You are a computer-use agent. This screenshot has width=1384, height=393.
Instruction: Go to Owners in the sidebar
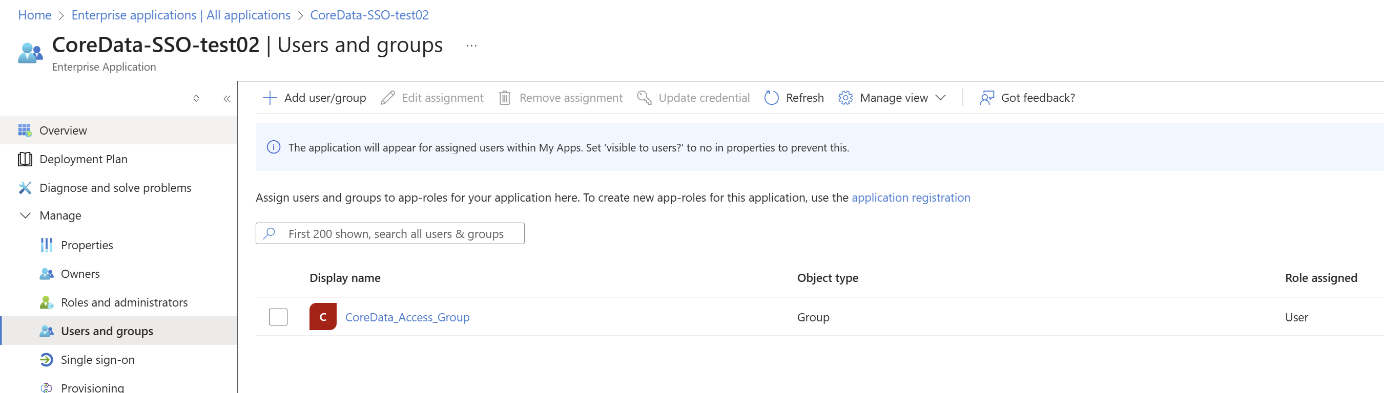[80, 274]
